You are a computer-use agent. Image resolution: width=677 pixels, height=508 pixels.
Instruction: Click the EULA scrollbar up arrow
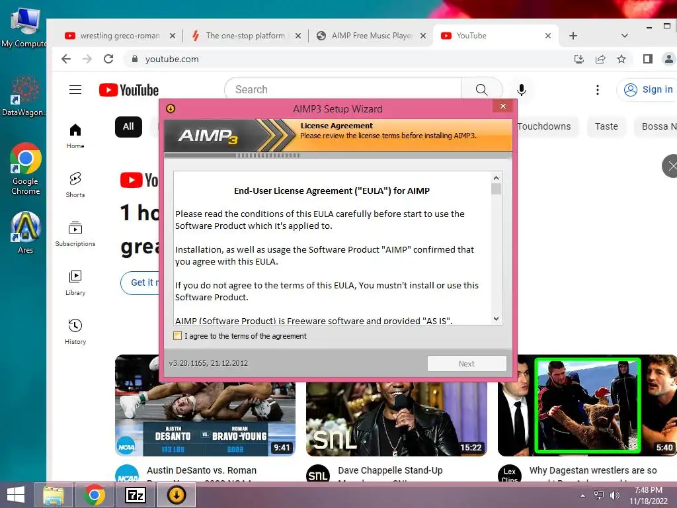tap(496, 177)
